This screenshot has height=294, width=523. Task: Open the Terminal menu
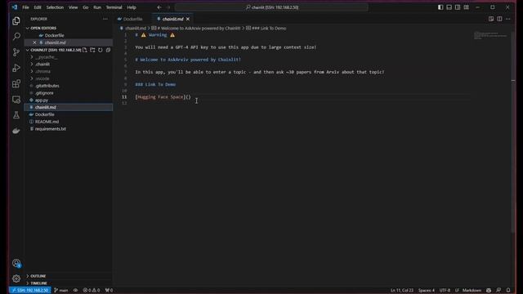[114, 7]
